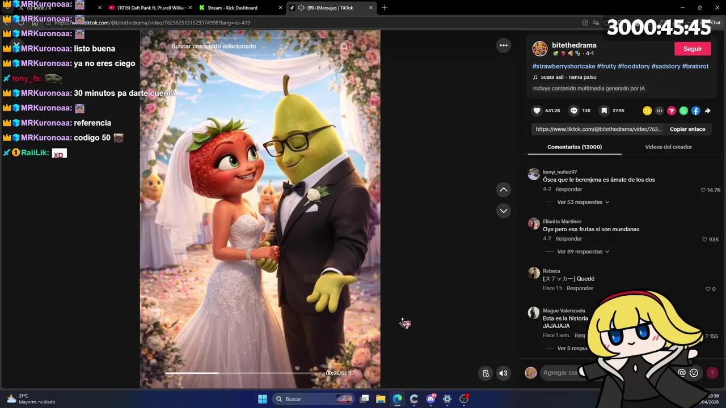The image size is (726, 408).
Task: Like the video using heart icon
Action: 537,110
